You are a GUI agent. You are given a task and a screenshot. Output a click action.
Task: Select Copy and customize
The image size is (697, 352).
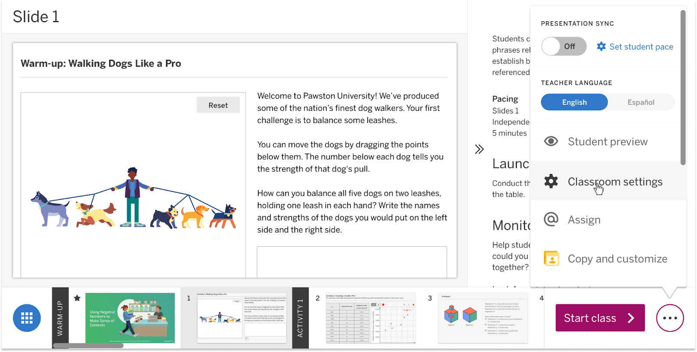pos(609,258)
